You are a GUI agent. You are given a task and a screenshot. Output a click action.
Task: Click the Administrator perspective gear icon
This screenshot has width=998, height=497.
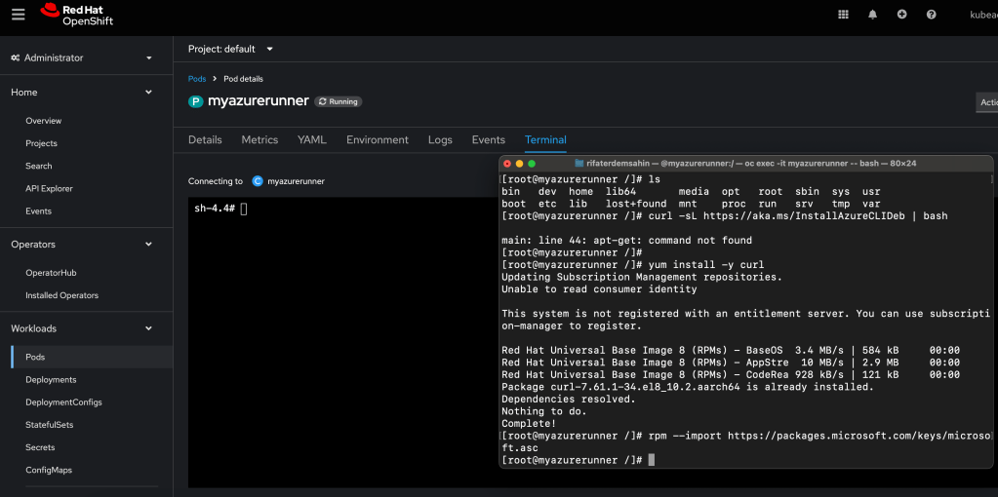click(x=16, y=57)
